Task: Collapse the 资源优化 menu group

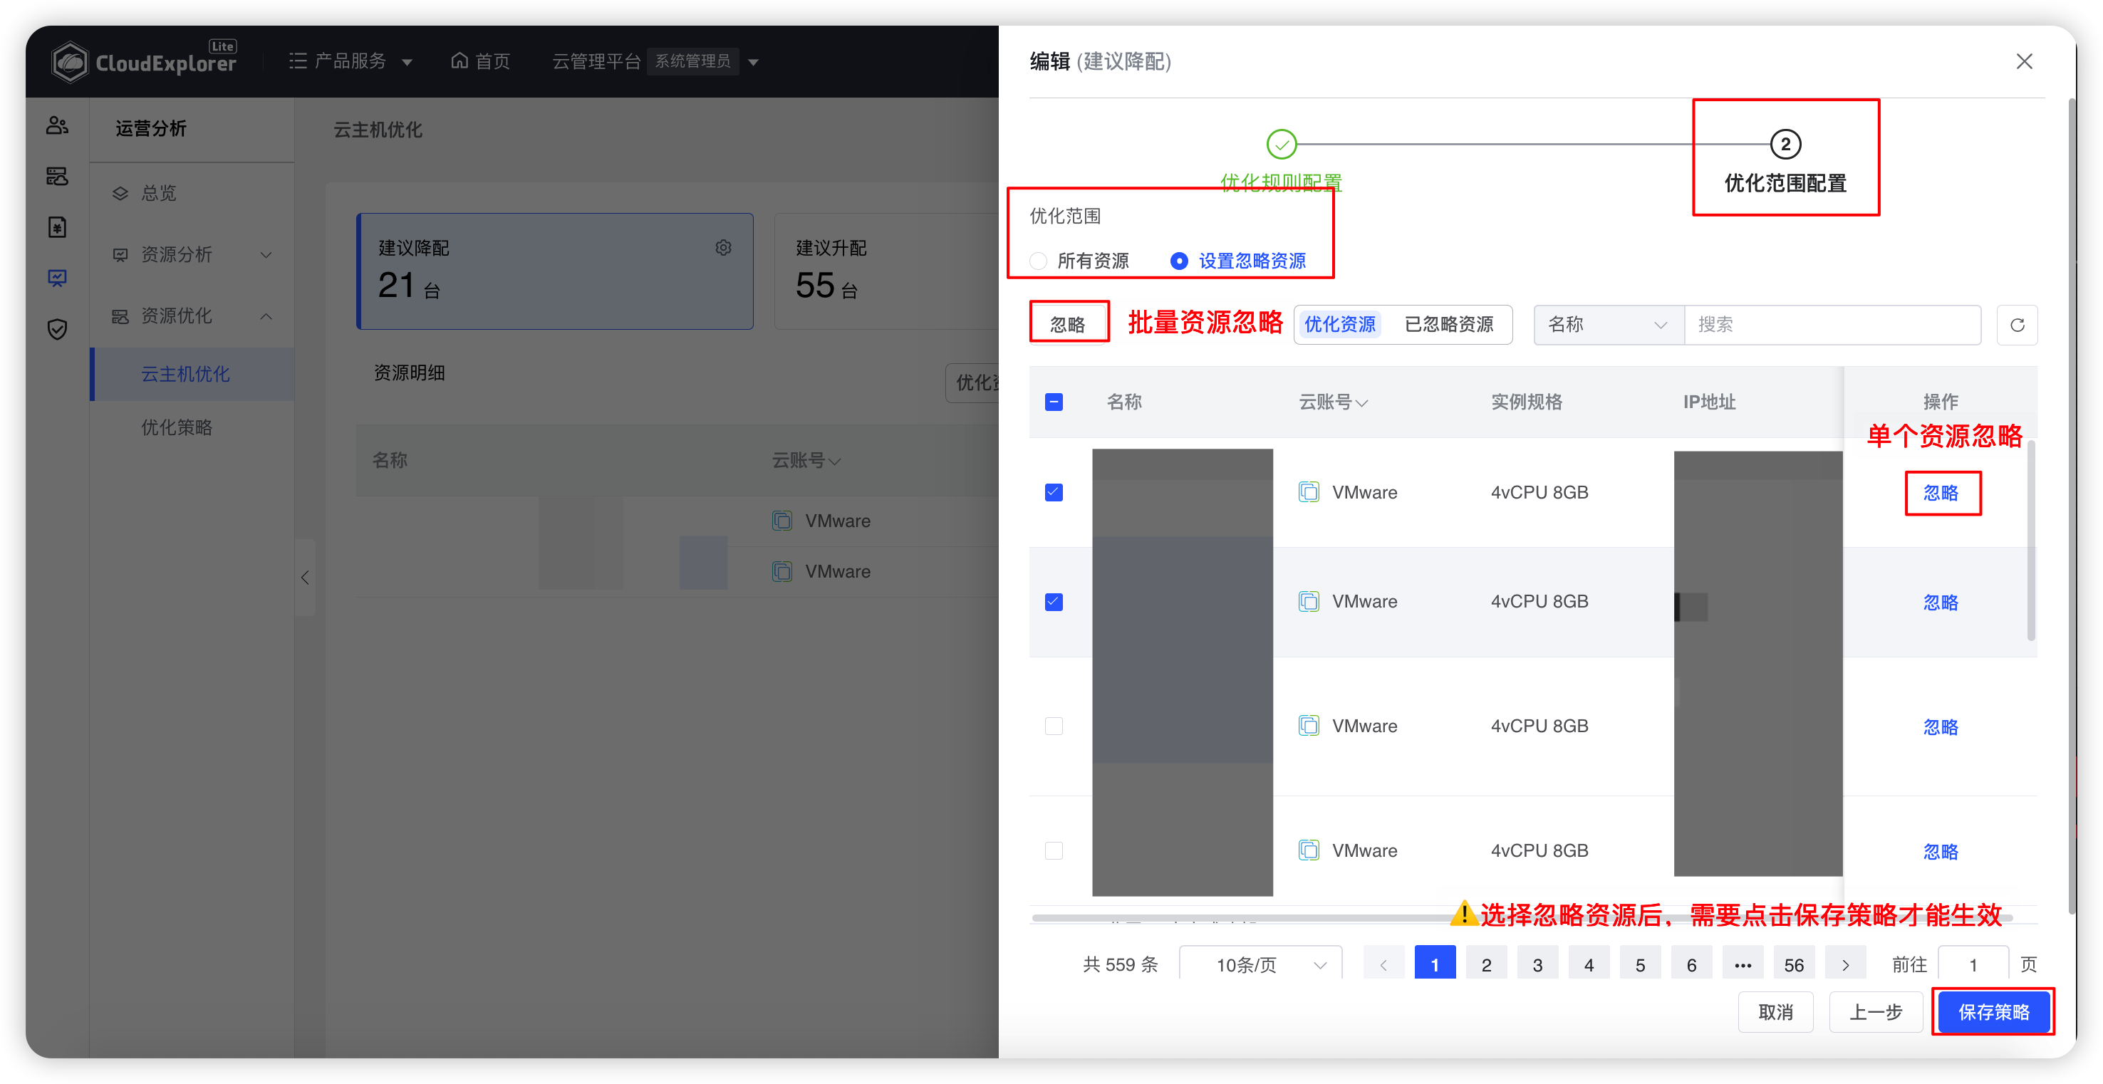Action: 192,316
